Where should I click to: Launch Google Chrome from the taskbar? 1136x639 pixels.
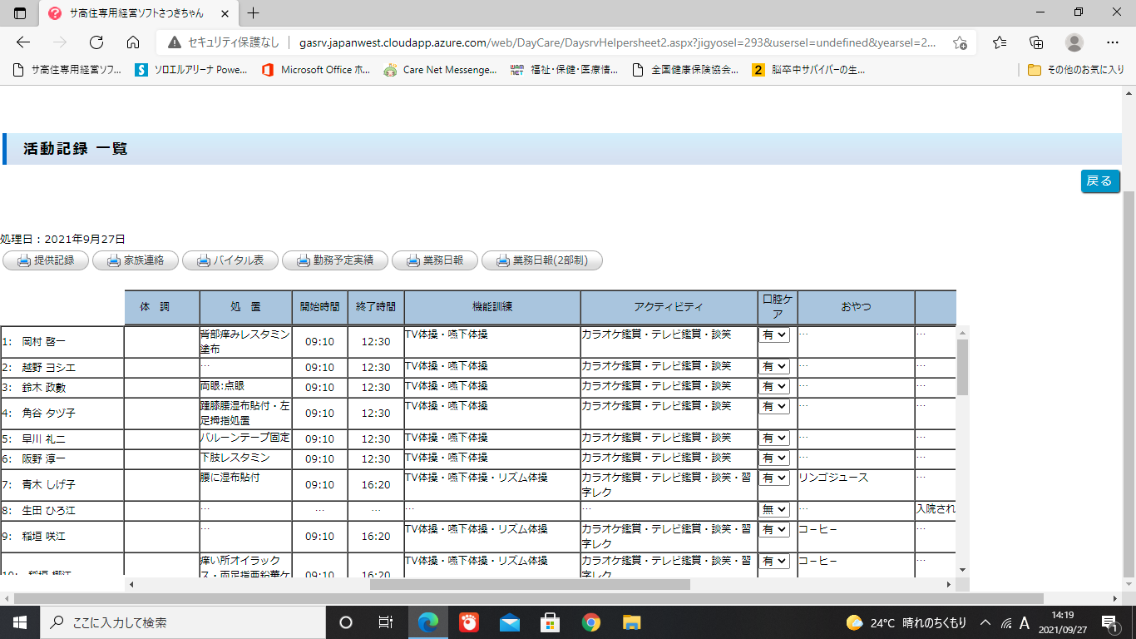590,622
